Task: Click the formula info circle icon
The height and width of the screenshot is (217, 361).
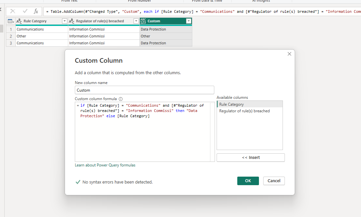Action: click(121, 99)
